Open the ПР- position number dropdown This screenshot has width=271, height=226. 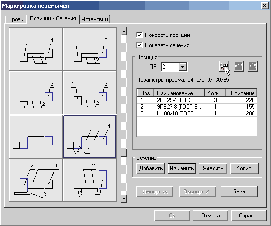pos(183,67)
